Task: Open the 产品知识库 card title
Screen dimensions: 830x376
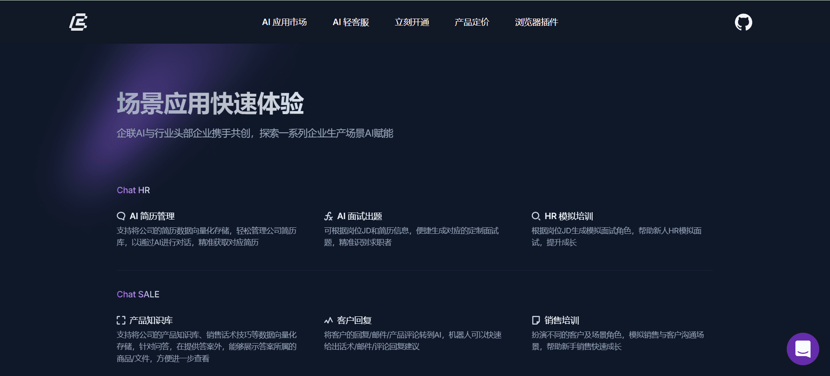Action: (151, 320)
